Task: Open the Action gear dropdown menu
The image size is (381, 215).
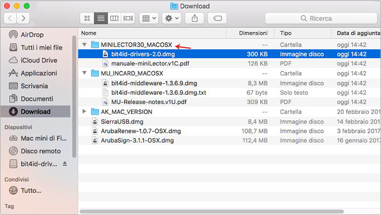Action: [171, 18]
